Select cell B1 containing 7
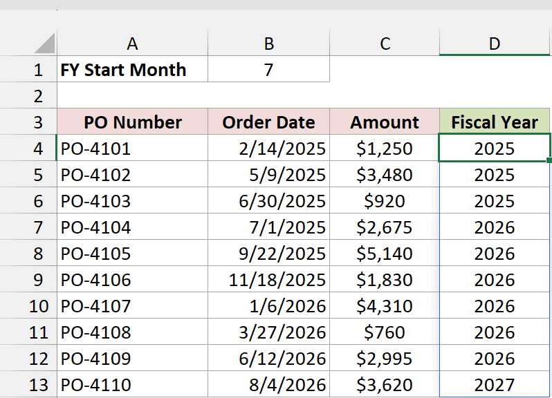 click(x=268, y=69)
